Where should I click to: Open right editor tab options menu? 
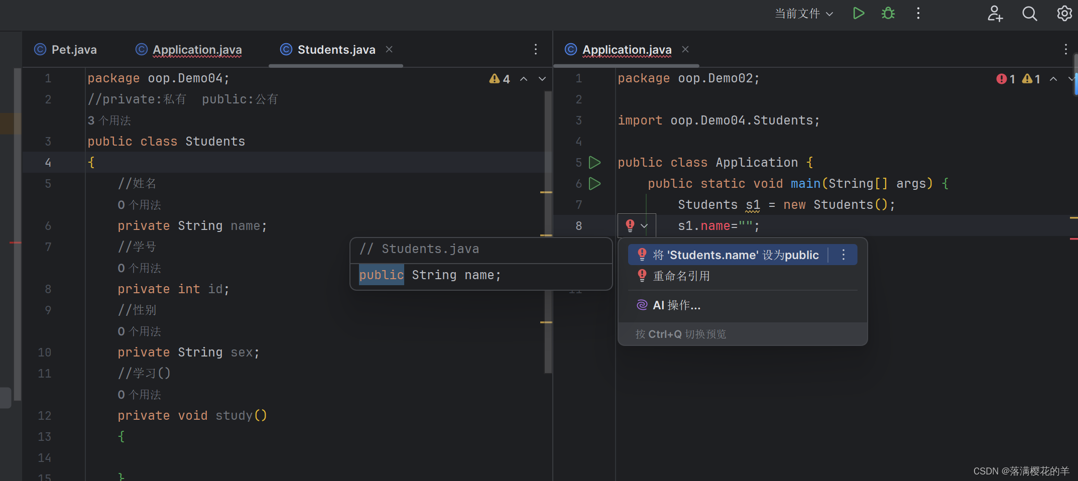tap(1065, 49)
